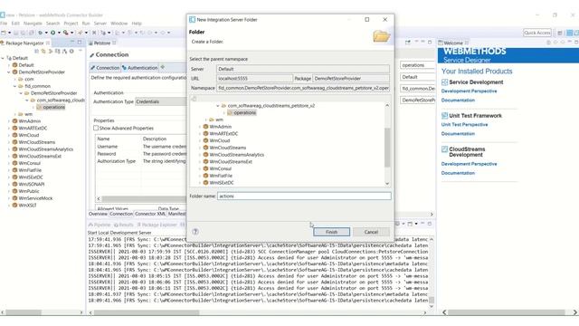Select WmServiceMock in Package Navigator
This screenshot has width=579, height=326.
(x=35, y=198)
